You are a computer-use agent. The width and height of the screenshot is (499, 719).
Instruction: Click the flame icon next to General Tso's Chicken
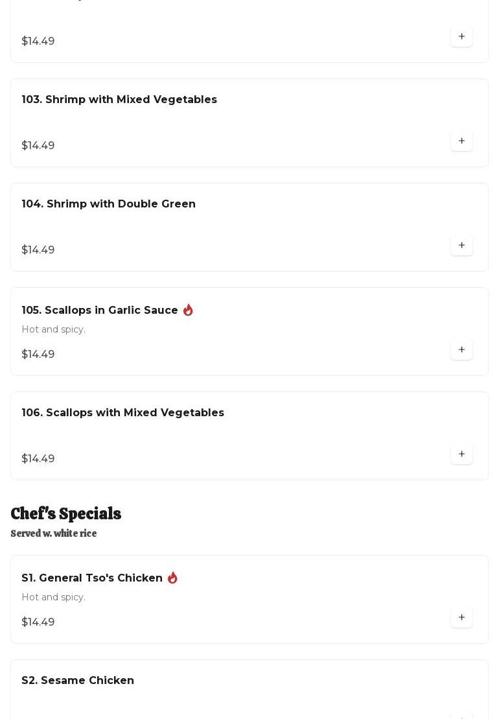tap(172, 578)
